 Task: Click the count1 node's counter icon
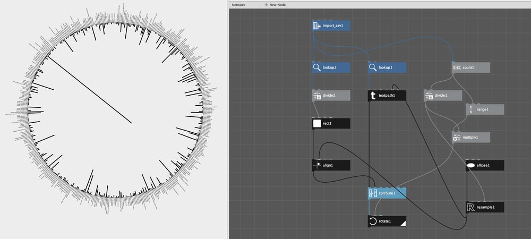point(457,67)
